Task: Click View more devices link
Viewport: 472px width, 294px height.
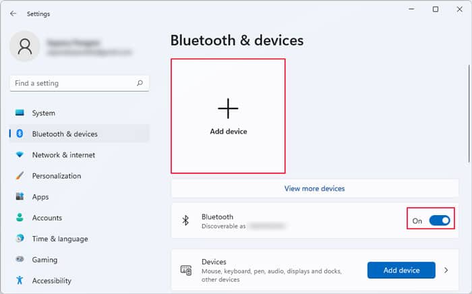Action: 315,188
